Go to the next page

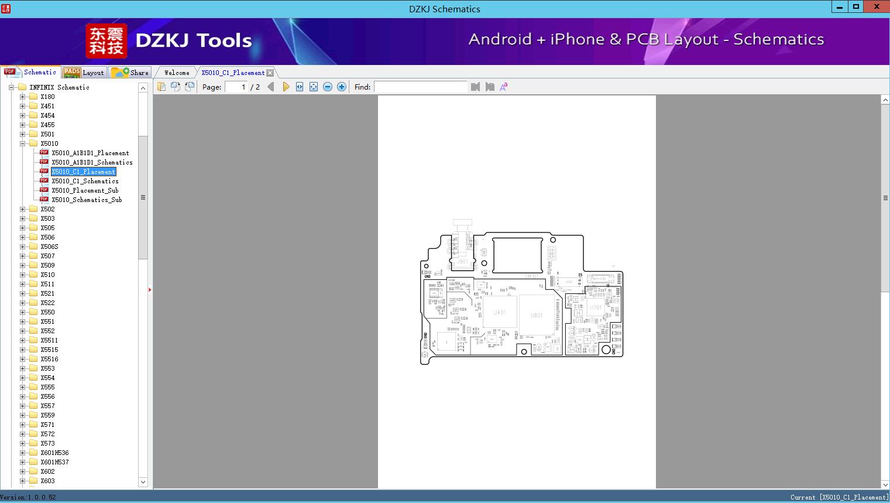point(286,87)
